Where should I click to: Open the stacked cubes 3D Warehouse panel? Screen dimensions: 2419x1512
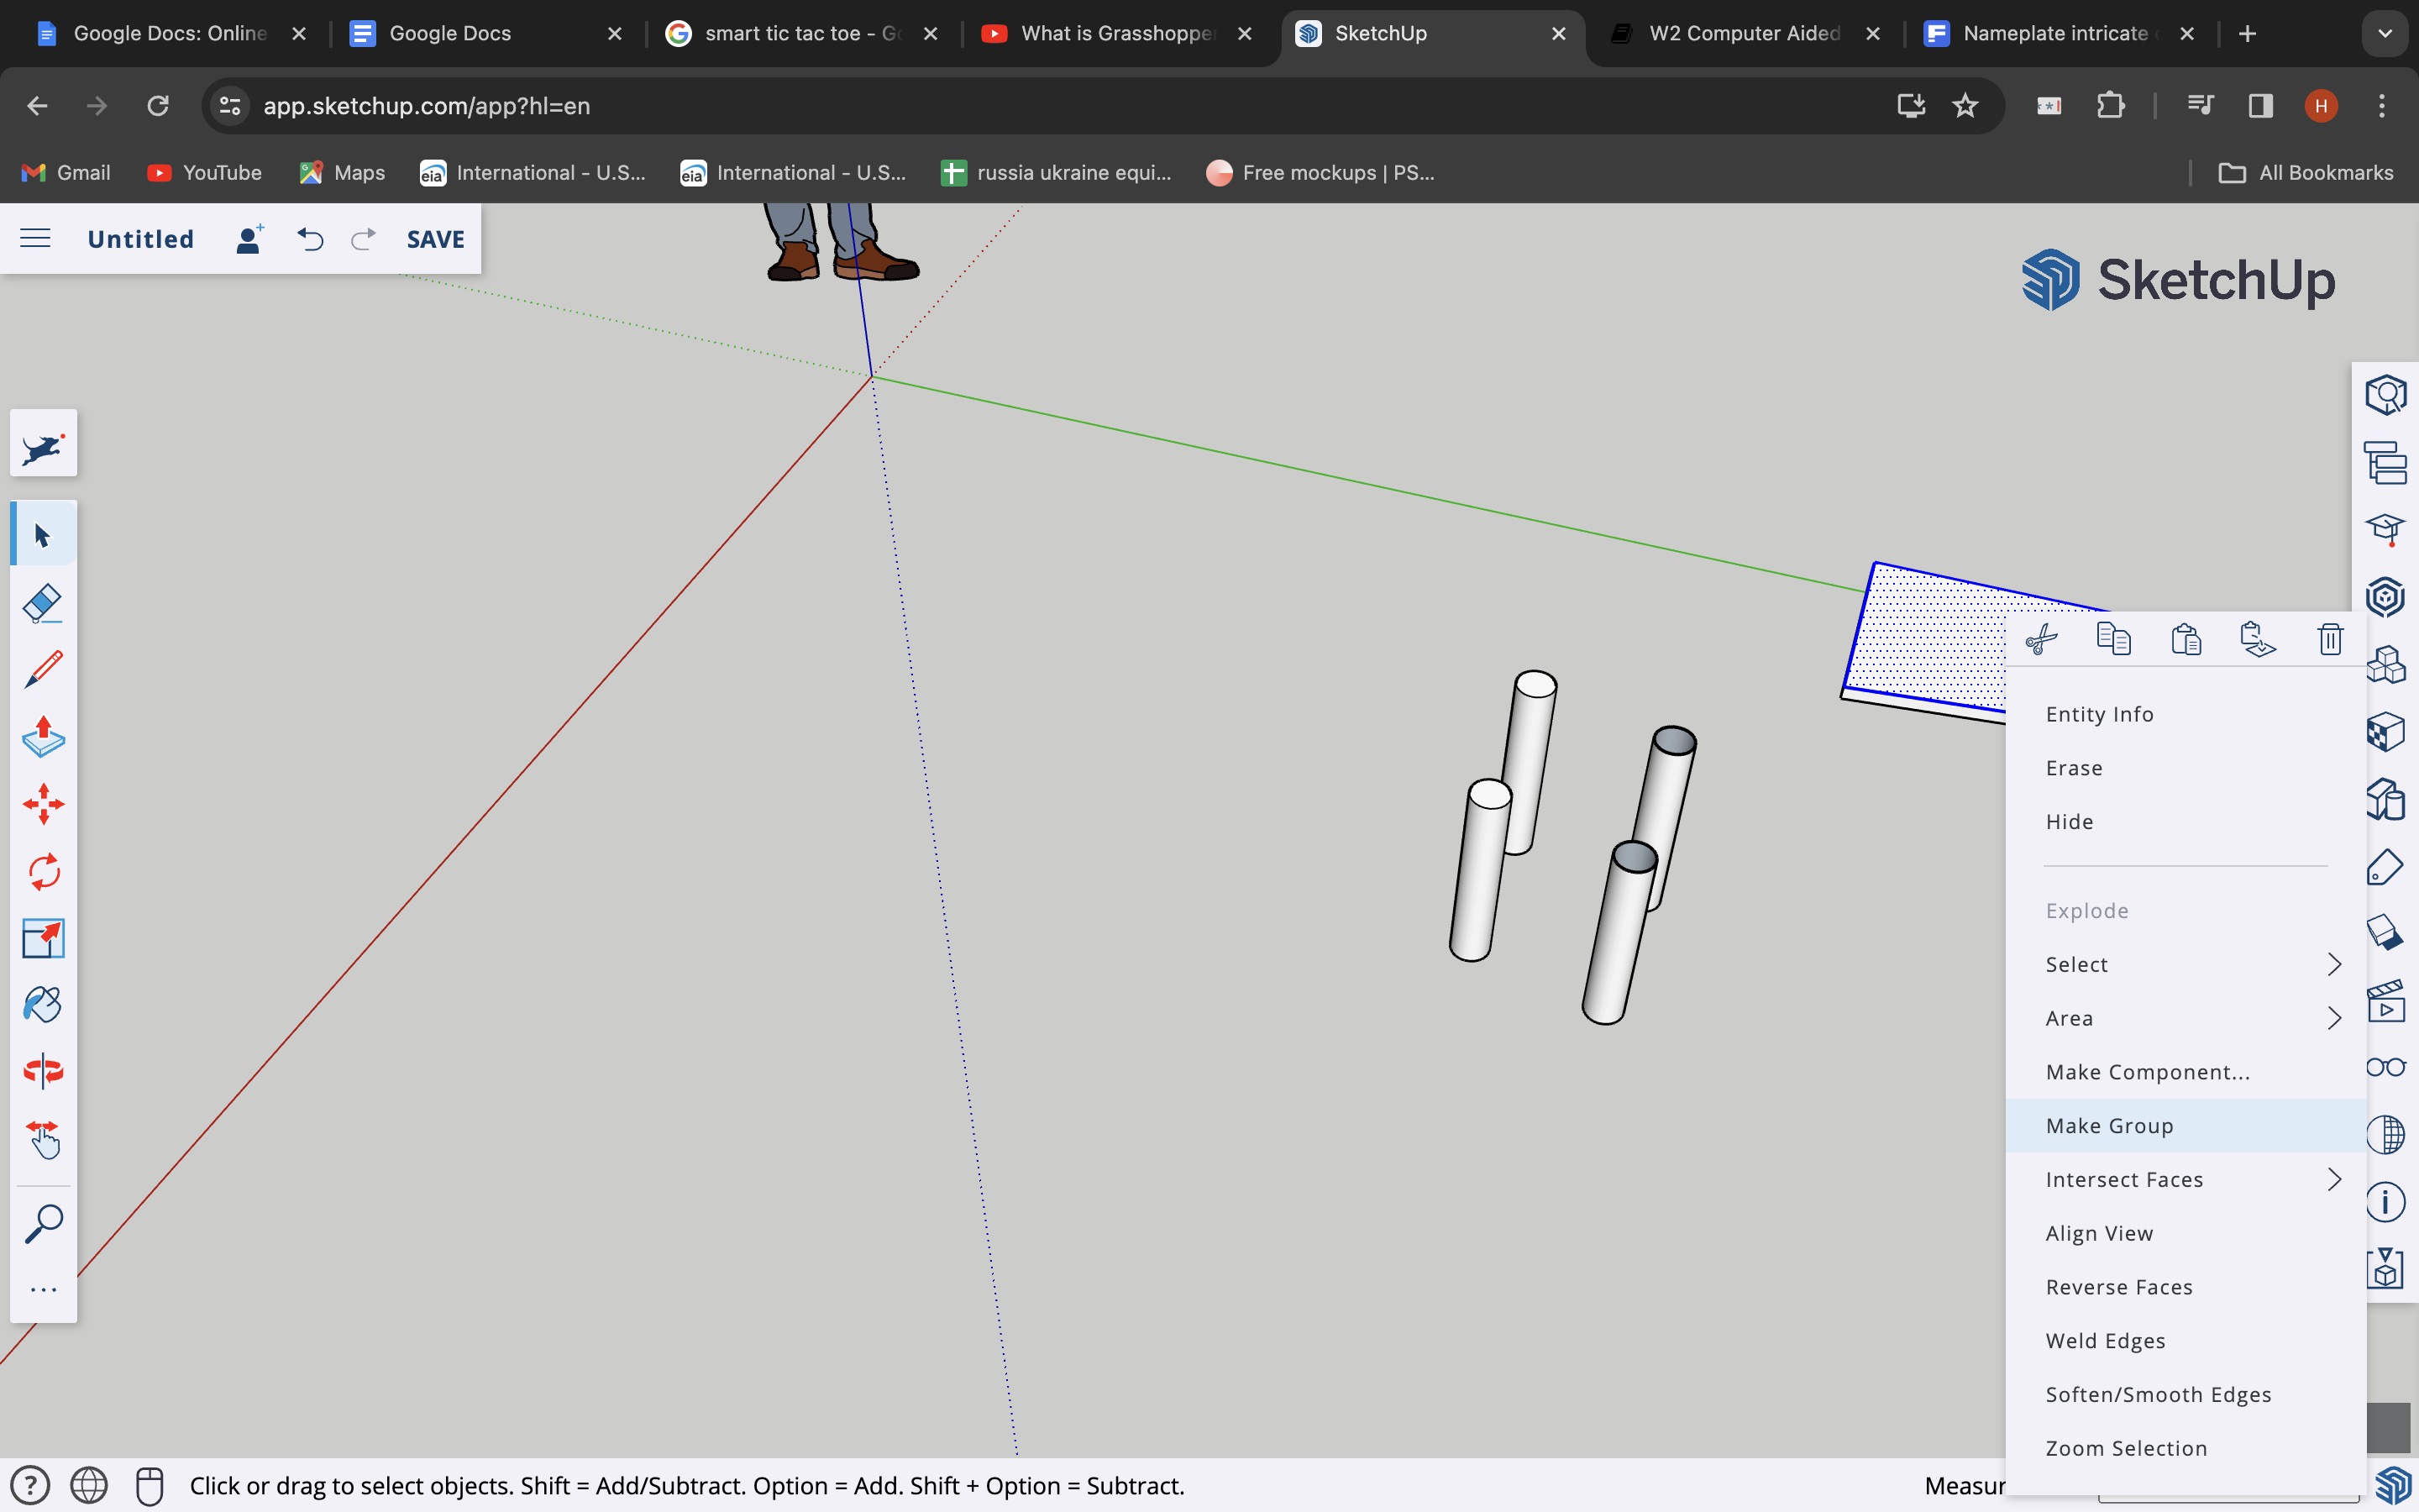[2385, 664]
